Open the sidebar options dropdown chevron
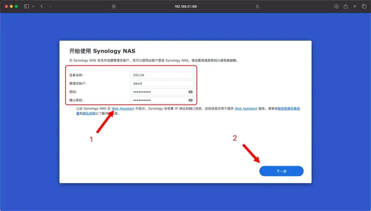 33,7
